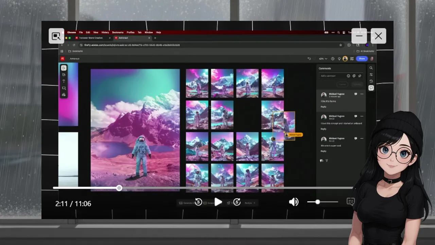The image size is (435, 245).
Task: Open the Chrome File menu
Action: coord(81,32)
